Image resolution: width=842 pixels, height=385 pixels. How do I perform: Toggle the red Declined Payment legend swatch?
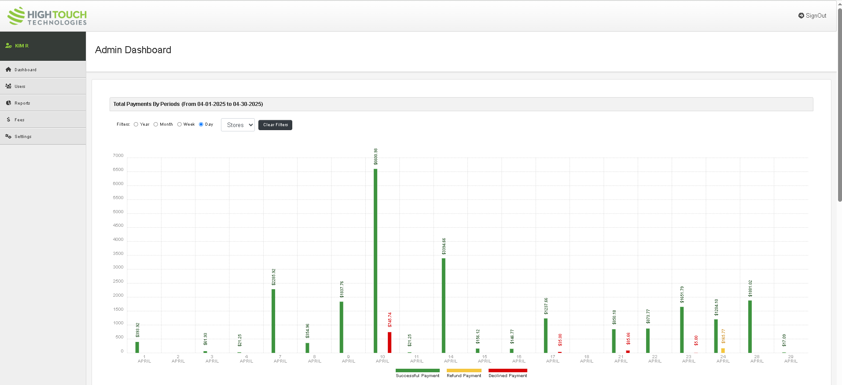(x=507, y=370)
